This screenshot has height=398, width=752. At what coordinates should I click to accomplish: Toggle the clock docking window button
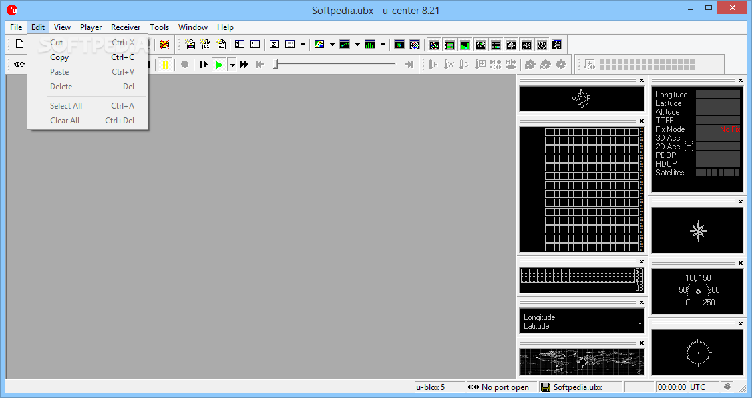[x=542, y=45]
